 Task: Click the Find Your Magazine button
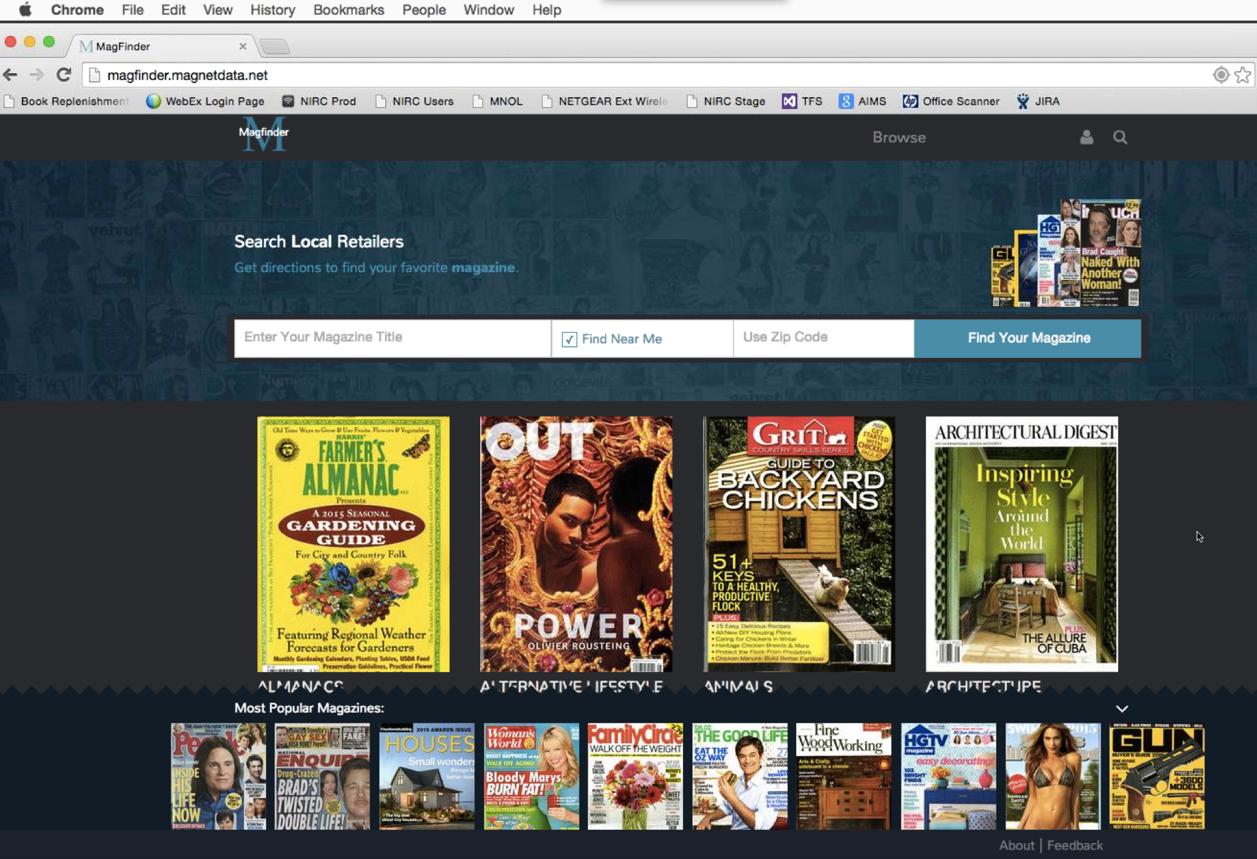click(x=1028, y=338)
